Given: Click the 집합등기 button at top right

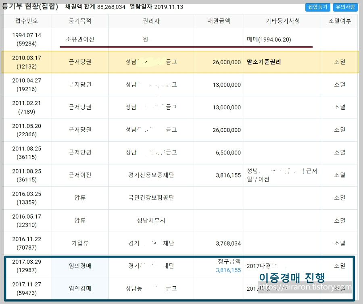Looking at the screenshot, I should click(317, 7).
